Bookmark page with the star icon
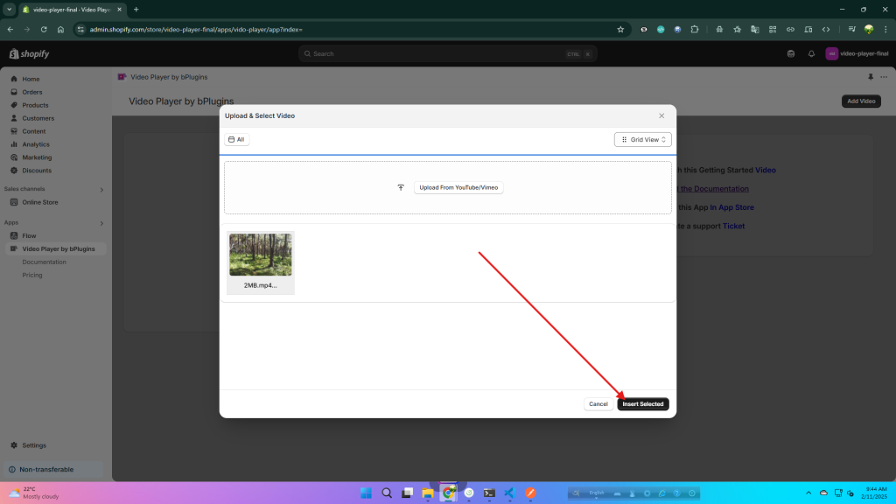 point(620,29)
